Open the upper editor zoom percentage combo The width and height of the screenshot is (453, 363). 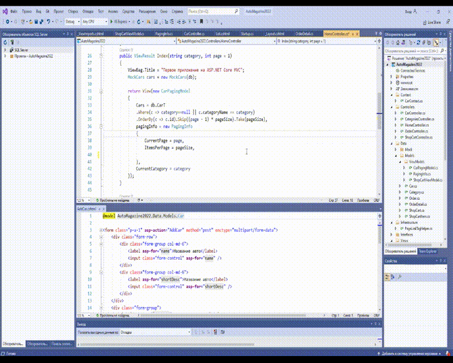pyautogui.click(x=84, y=200)
